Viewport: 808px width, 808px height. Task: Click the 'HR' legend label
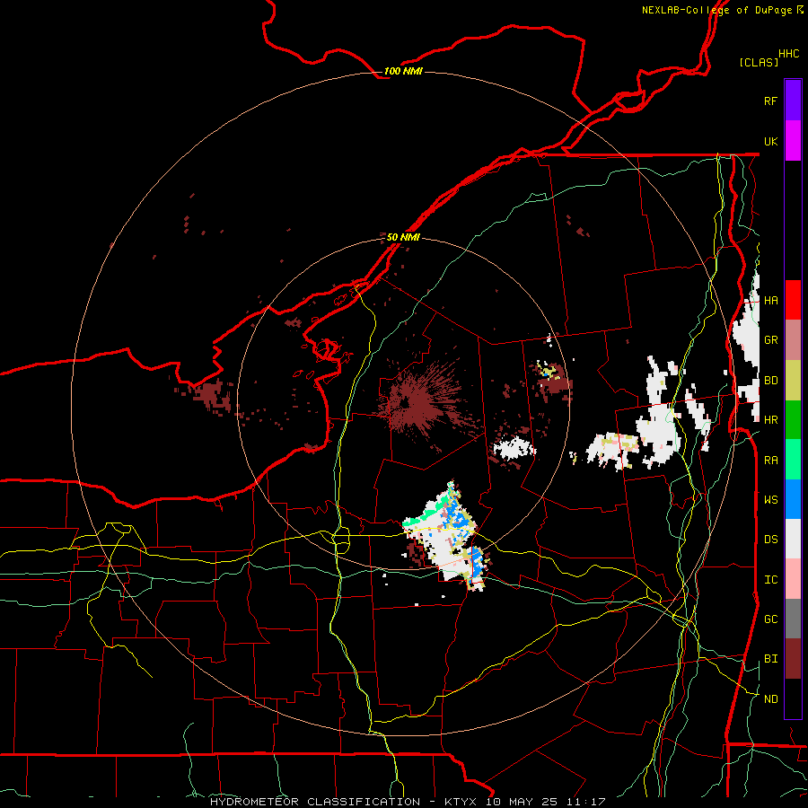point(770,420)
